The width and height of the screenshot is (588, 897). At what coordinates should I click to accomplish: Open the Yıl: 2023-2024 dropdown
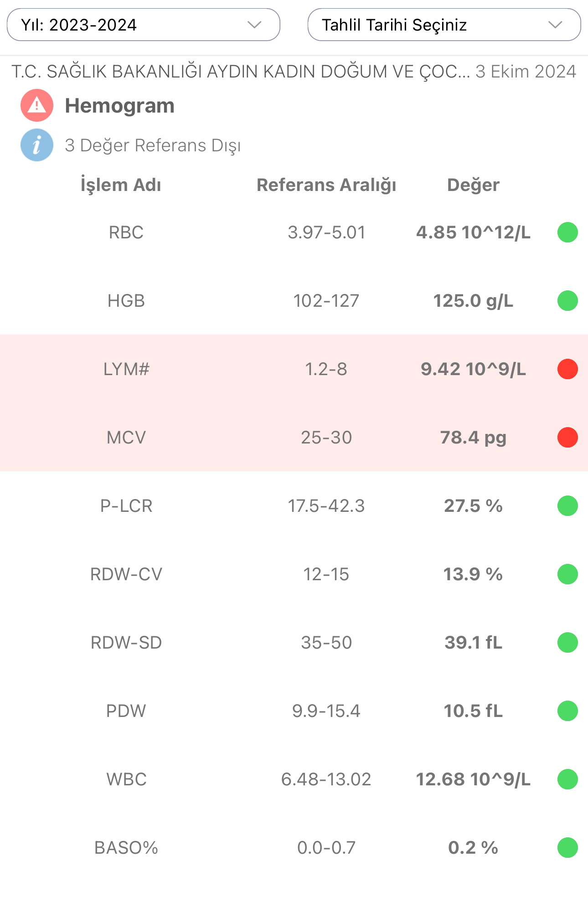144,25
